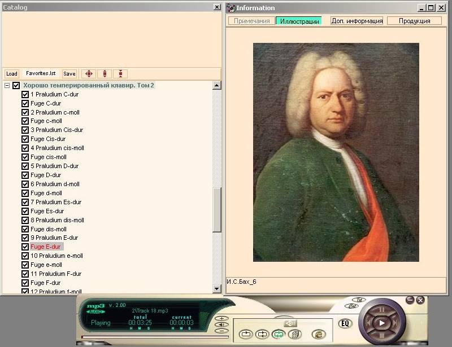This screenshot has height=347, width=452.
Task: Toggle the 'Fuge E-dur' checkbox
Action: coord(25,247)
